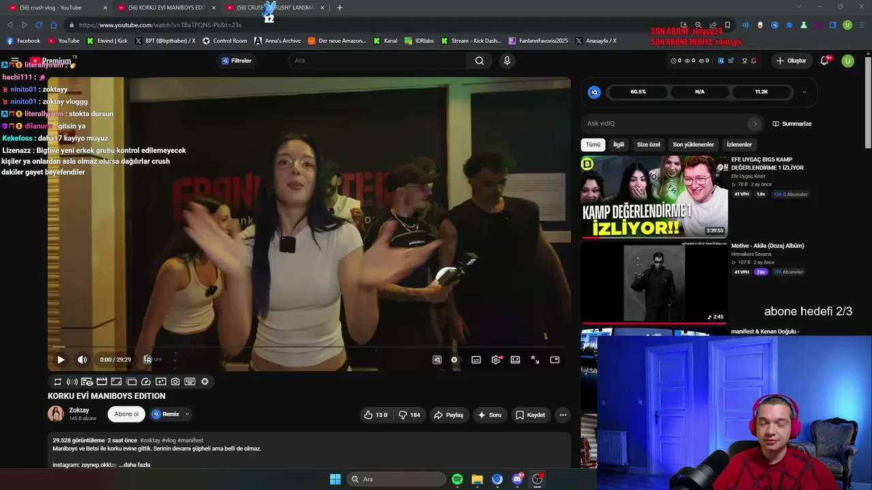The width and height of the screenshot is (872, 490).
Task: Open YouTube notifications bell
Action: [824, 61]
